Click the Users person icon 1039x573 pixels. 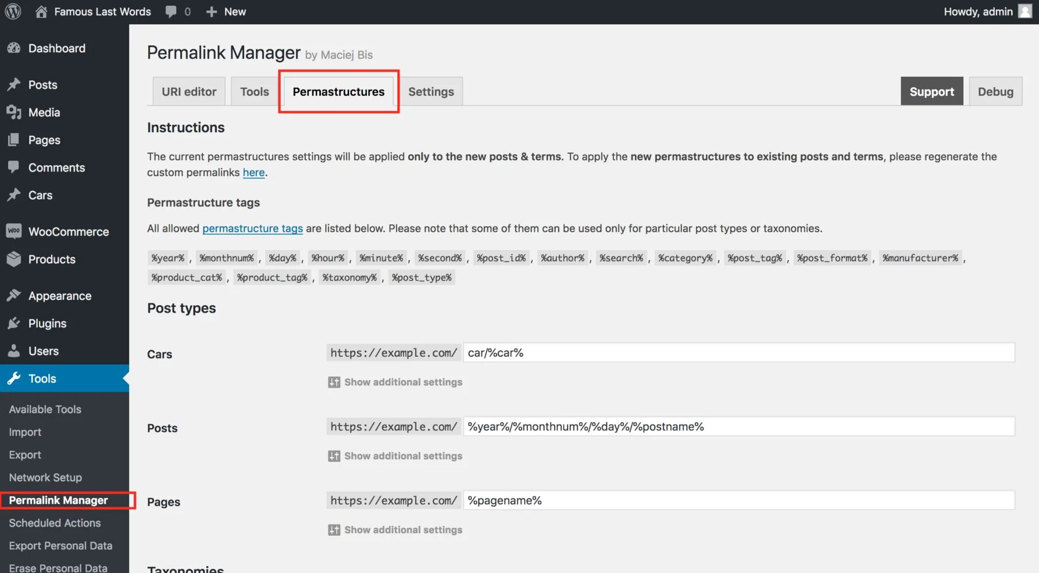click(14, 351)
